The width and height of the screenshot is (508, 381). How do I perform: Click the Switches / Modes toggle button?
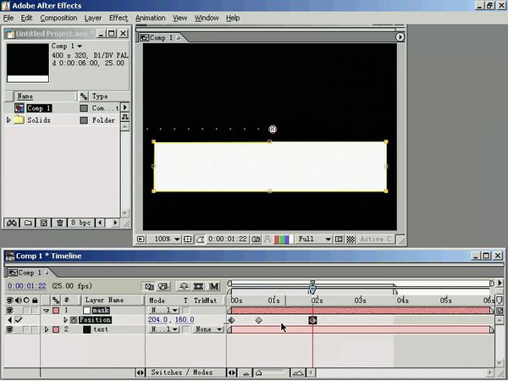click(185, 373)
